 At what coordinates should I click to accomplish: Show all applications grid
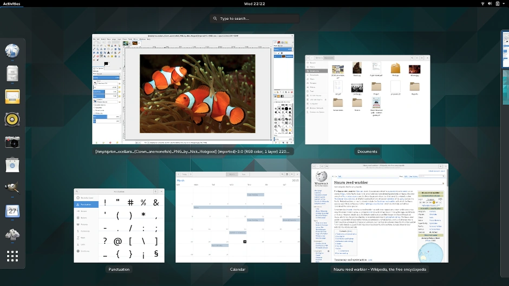12,256
